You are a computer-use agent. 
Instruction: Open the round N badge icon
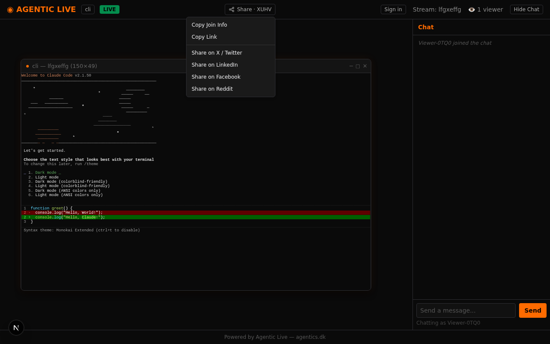(x=16, y=328)
